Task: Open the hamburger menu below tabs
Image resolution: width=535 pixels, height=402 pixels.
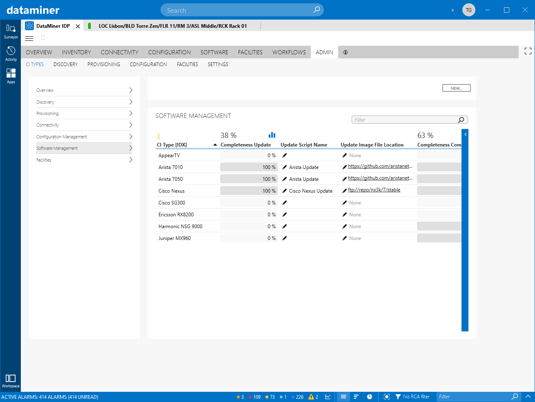Action: coord(29,38)
